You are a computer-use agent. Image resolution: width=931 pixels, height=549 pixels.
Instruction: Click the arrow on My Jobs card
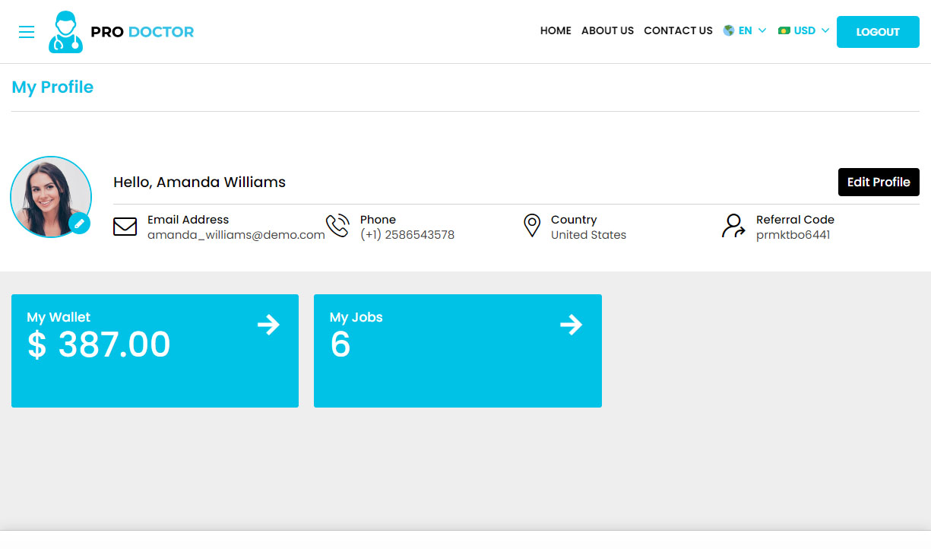tap(571, 325)
